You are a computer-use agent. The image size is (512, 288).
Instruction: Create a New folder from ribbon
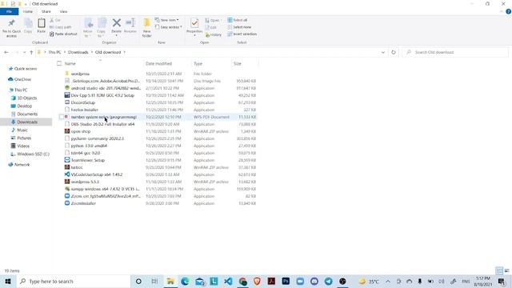coord(147,28)
